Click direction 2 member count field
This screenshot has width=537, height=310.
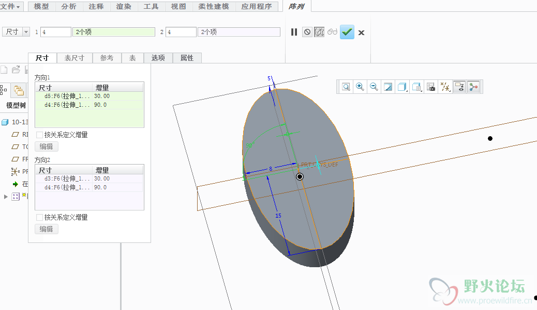pyautogui.click(x=181, y=32)
